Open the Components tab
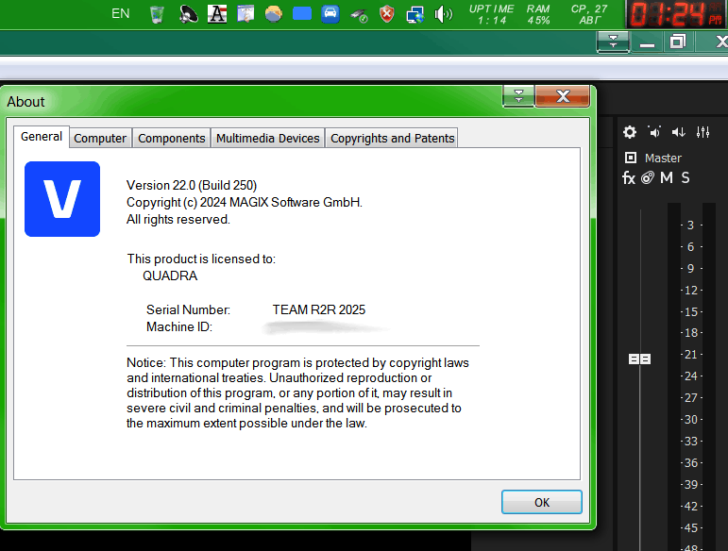Screen dimensions: 728x551 point(171,138)
